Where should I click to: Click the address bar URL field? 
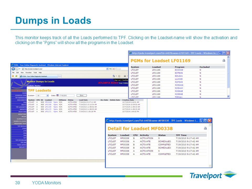(x=64, y=69)
